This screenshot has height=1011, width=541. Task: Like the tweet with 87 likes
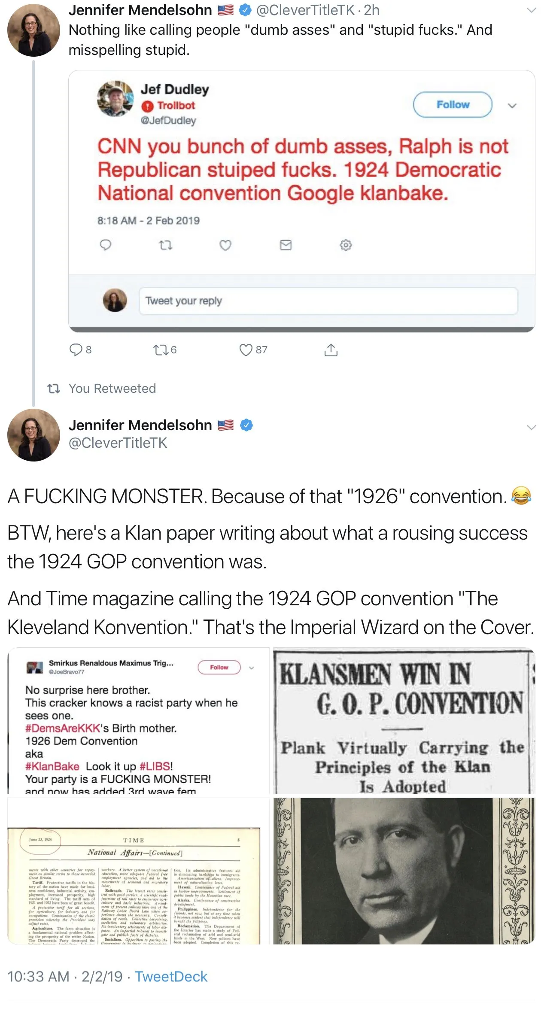coord(246,350)
